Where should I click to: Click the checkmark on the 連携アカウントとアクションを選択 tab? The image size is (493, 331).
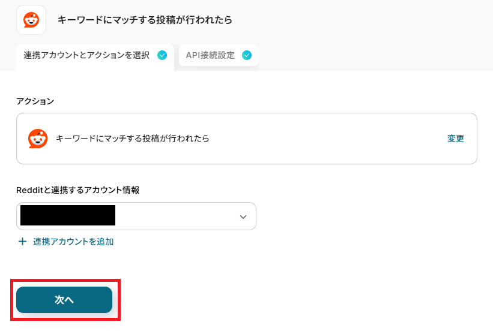(x=162, y=55)
